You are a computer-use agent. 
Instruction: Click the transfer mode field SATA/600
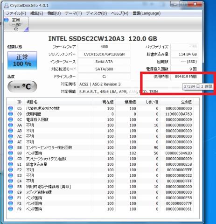(x=104, y=69)
